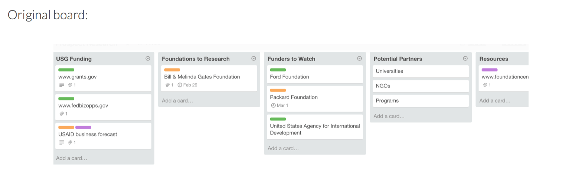The image size is (582, 175).
Task: Add a card to Potential Partners list
Action: pyautogui.click(x=389, y=116)
